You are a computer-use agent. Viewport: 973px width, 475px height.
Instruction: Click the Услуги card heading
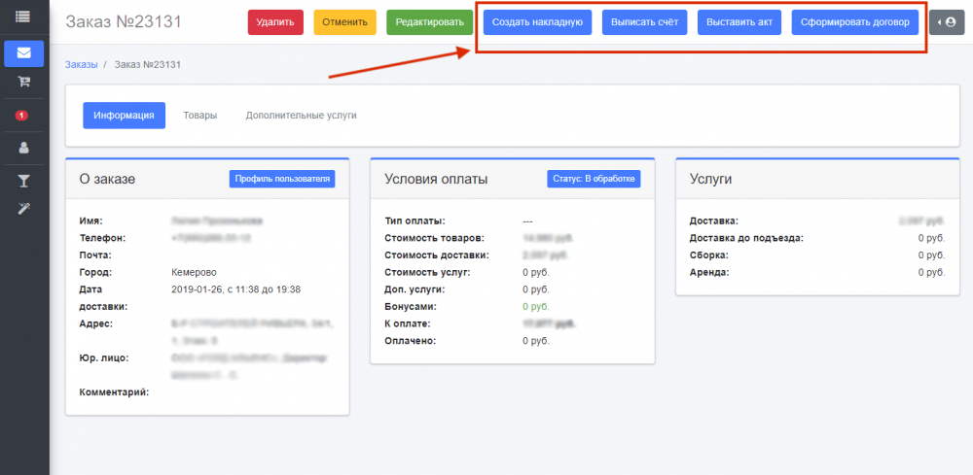[x=711, y=179]
